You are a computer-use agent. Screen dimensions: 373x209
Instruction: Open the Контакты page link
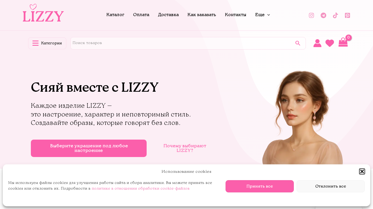click(235, 15)
